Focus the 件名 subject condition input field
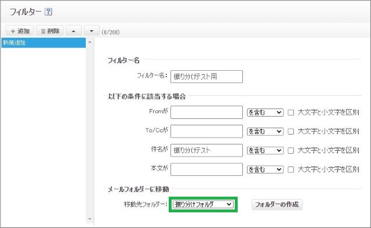 (206, 150)
